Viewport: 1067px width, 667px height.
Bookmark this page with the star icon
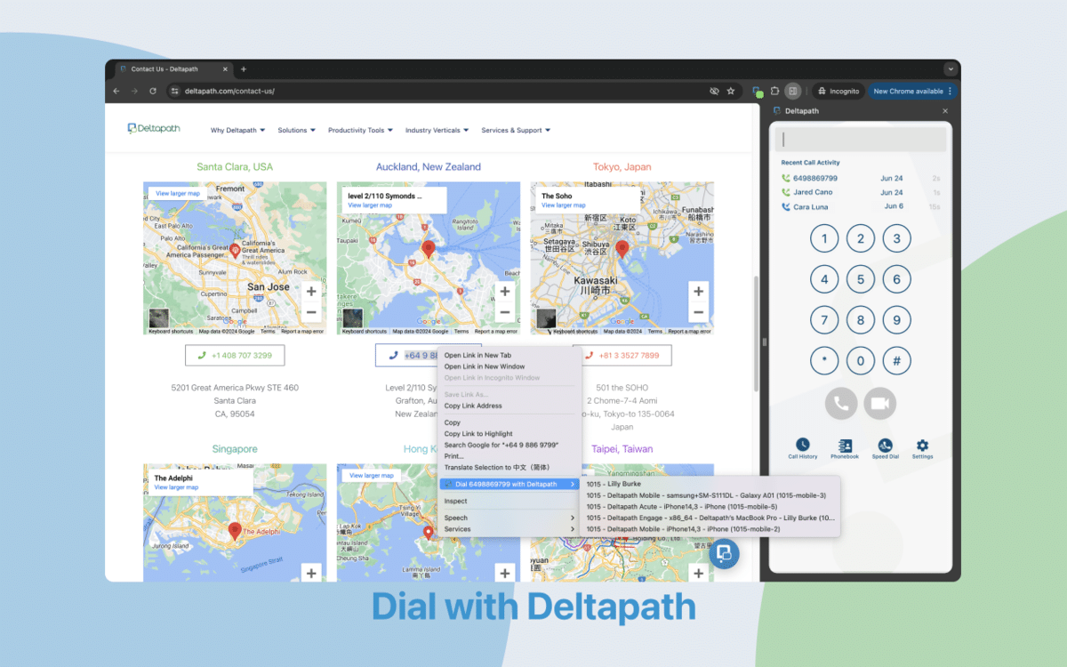click(x=731, y=91)
